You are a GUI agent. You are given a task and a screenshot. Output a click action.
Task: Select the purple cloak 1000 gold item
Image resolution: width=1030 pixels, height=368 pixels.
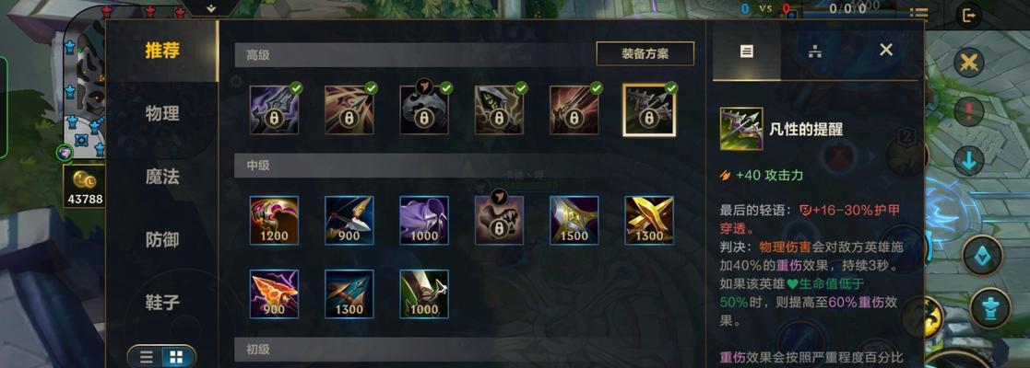click(x=424, y=220)
